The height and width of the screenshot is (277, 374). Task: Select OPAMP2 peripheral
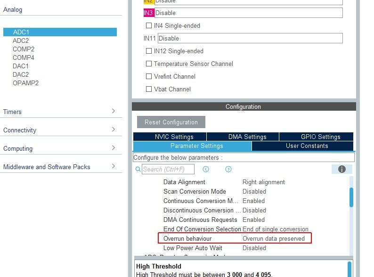tap(25, 83)
